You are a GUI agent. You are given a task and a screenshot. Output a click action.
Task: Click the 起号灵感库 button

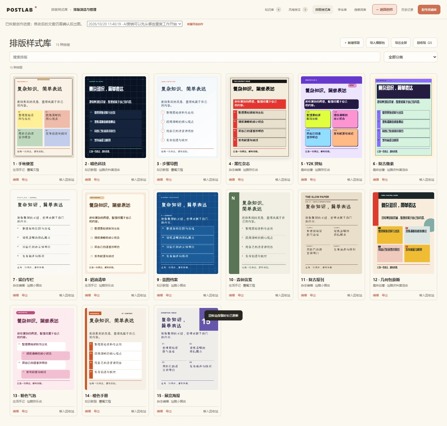tap(429, 10)
